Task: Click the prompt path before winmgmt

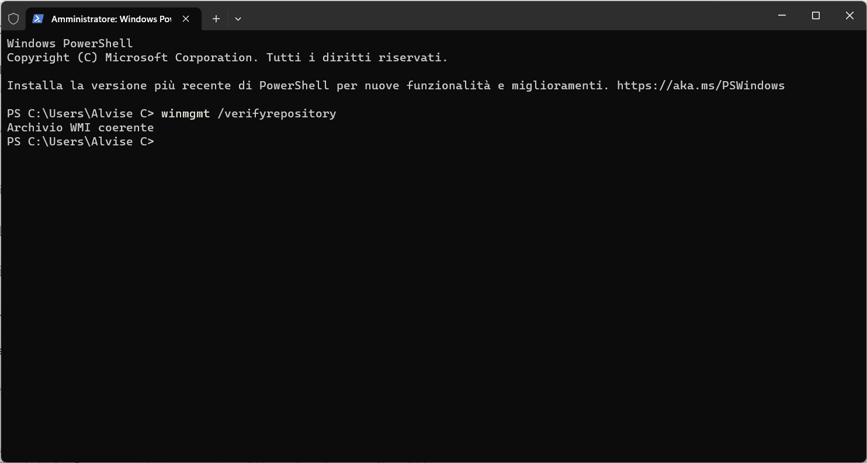Action: [80, 114]
